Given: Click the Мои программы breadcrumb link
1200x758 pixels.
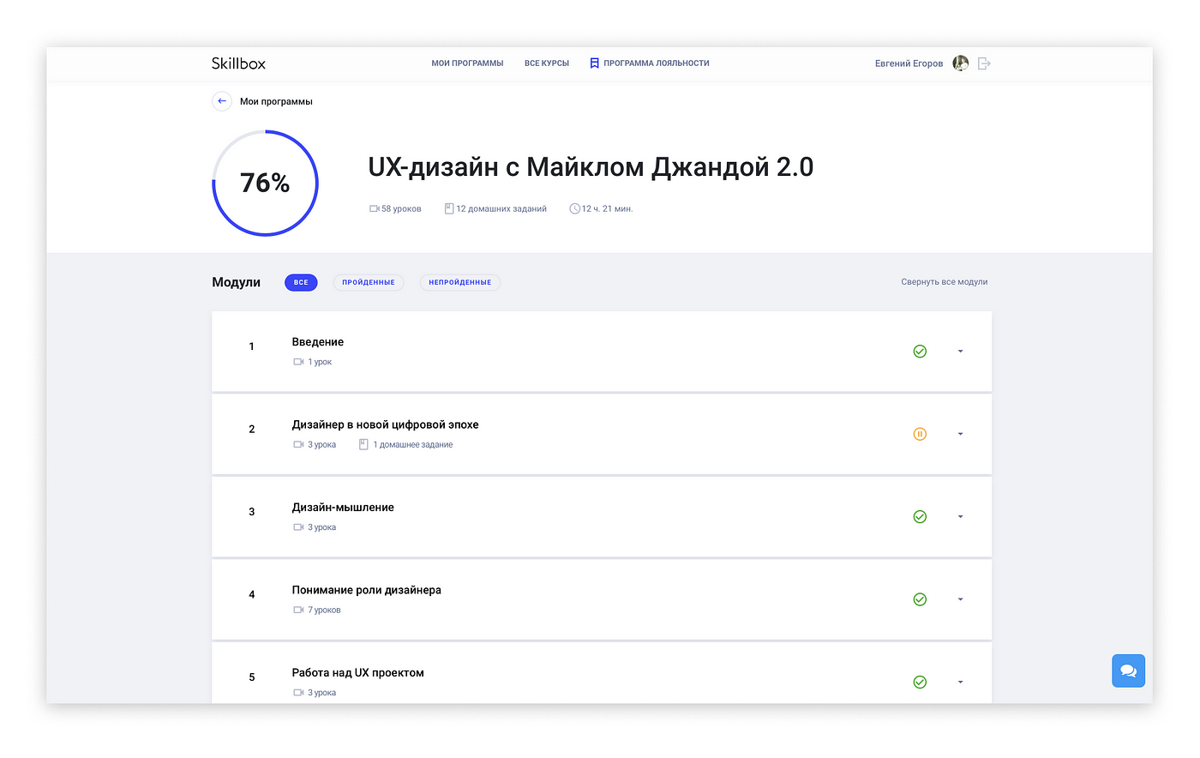Looking at the screenshot, I should click(276, 101).
